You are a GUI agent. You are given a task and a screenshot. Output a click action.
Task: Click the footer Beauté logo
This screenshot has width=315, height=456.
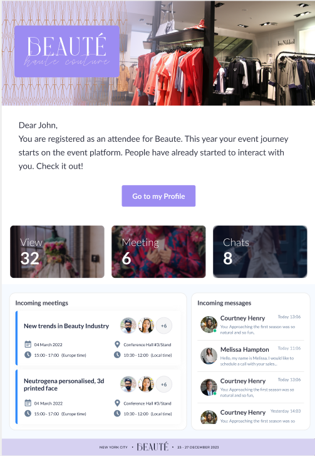(x=153, y=447)
